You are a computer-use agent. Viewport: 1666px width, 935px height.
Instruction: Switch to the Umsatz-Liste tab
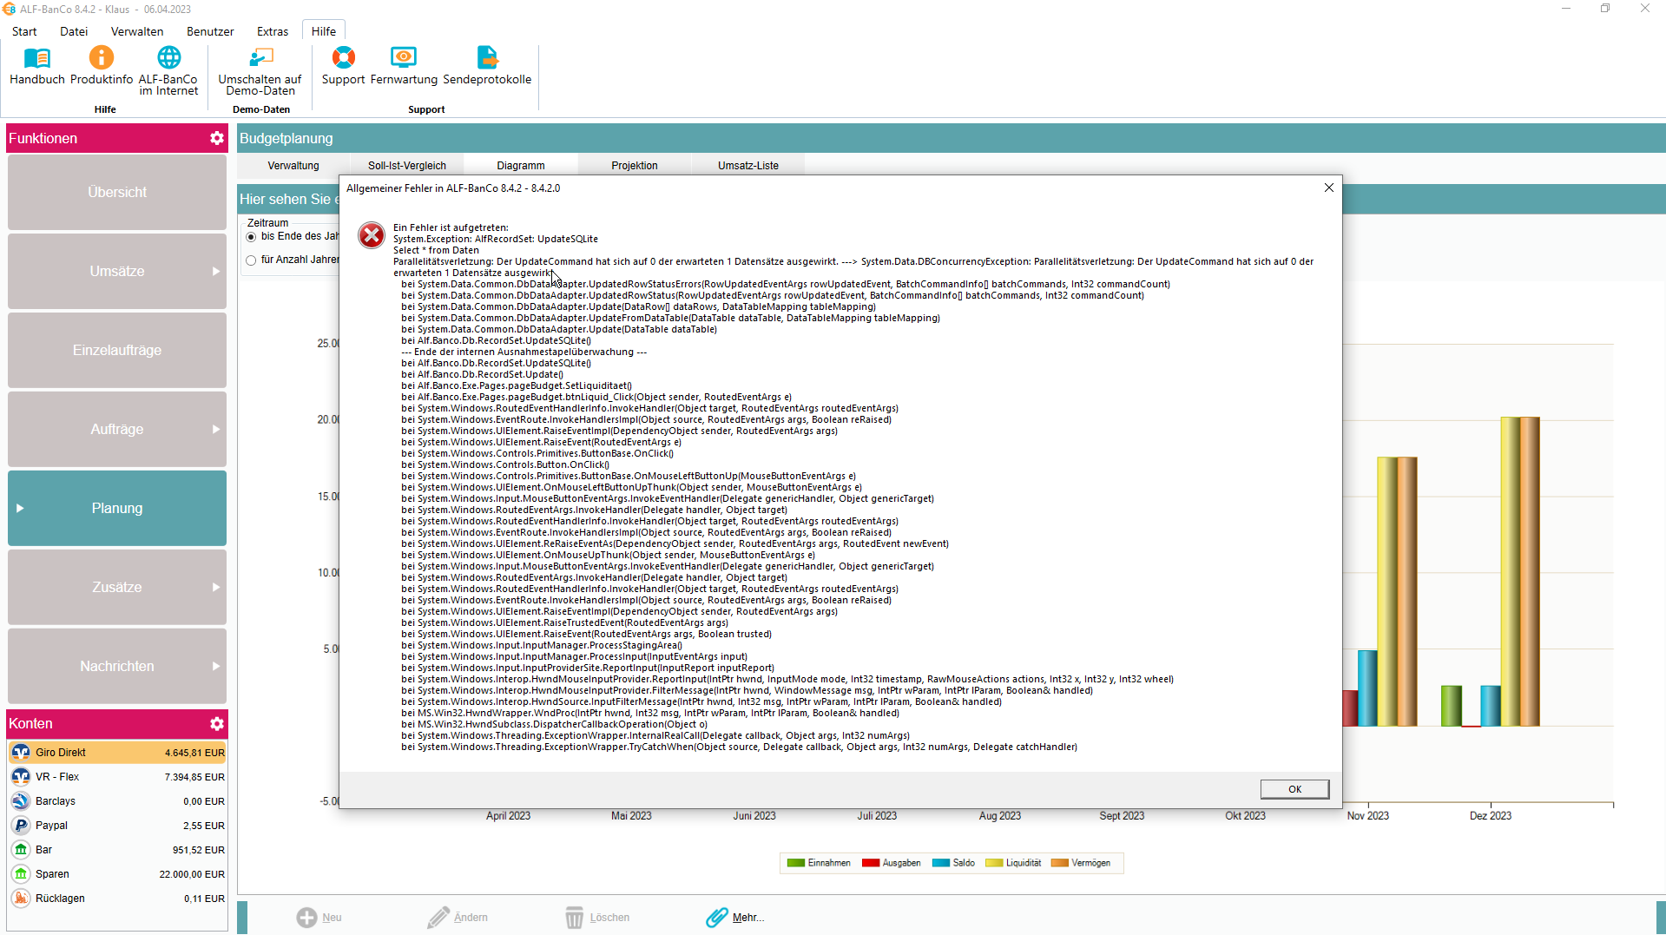(x=748, y=166)
